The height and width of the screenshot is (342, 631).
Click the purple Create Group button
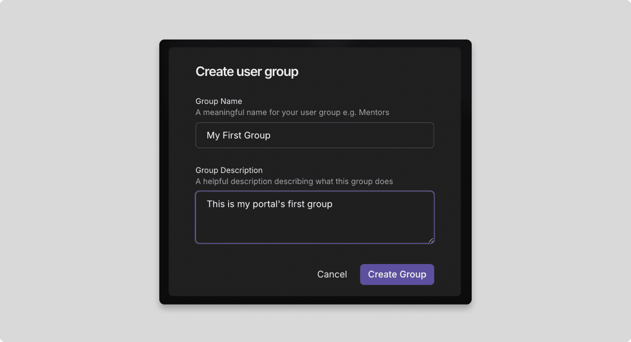397,274
